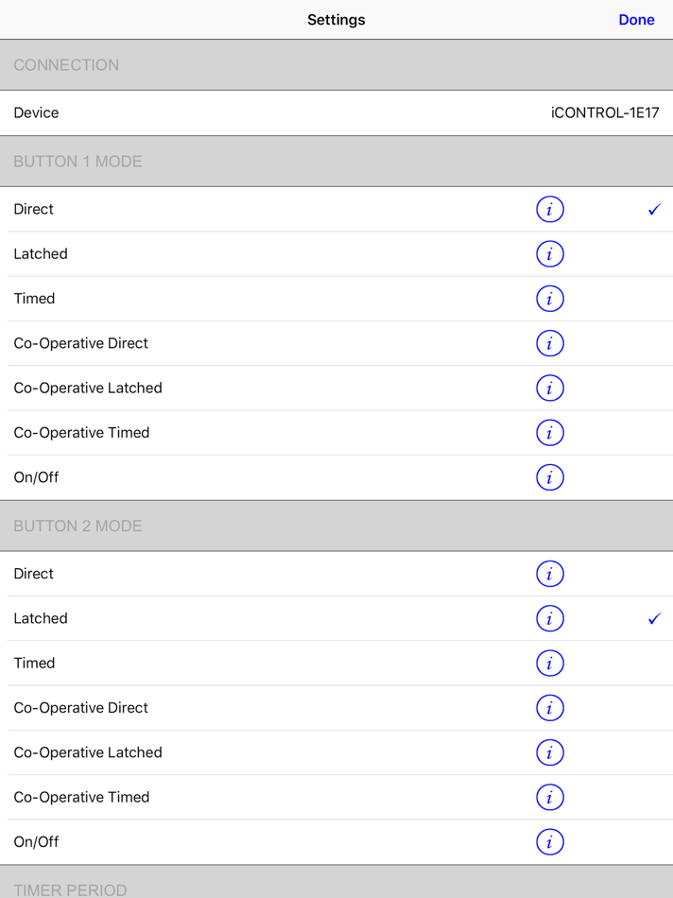Open info for Direct mode in Button 2
This screenshot has height=898, width=673.
(550, 574)
